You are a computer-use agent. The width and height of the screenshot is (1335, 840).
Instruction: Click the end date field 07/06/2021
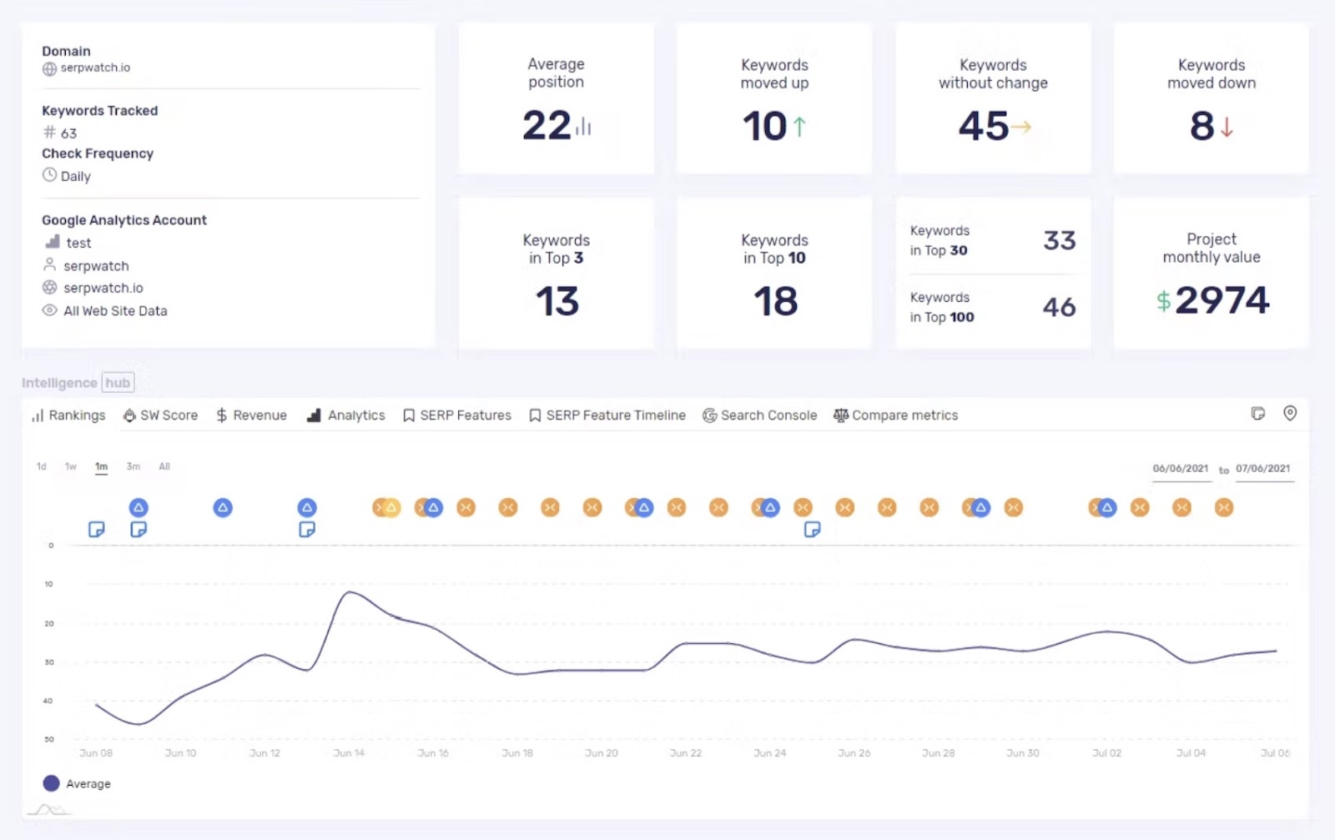click(x=1263, y=469)
